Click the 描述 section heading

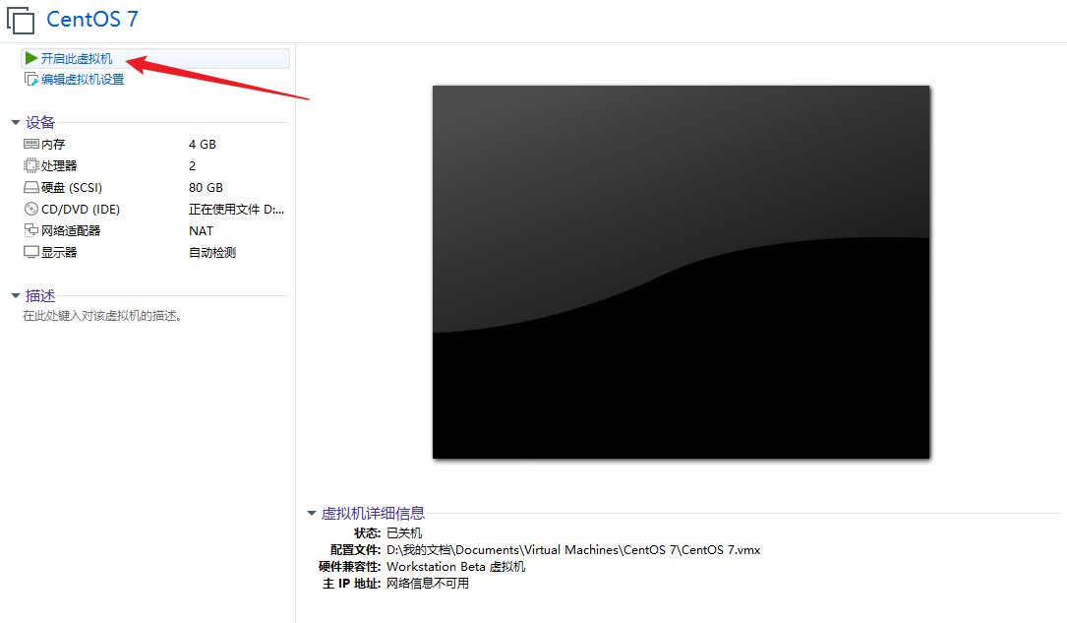pos(39,295)
